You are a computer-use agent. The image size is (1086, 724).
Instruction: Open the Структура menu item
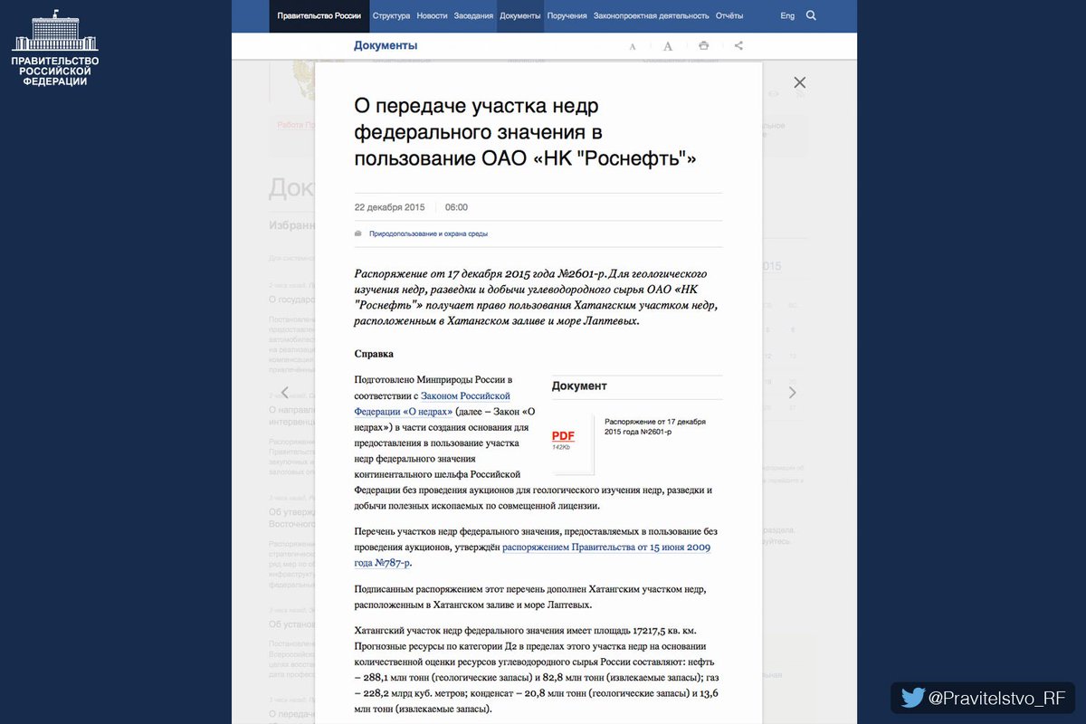coord(391,16)
